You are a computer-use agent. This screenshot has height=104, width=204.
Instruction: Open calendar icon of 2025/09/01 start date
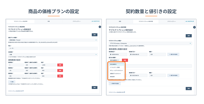tap(111, 54)
